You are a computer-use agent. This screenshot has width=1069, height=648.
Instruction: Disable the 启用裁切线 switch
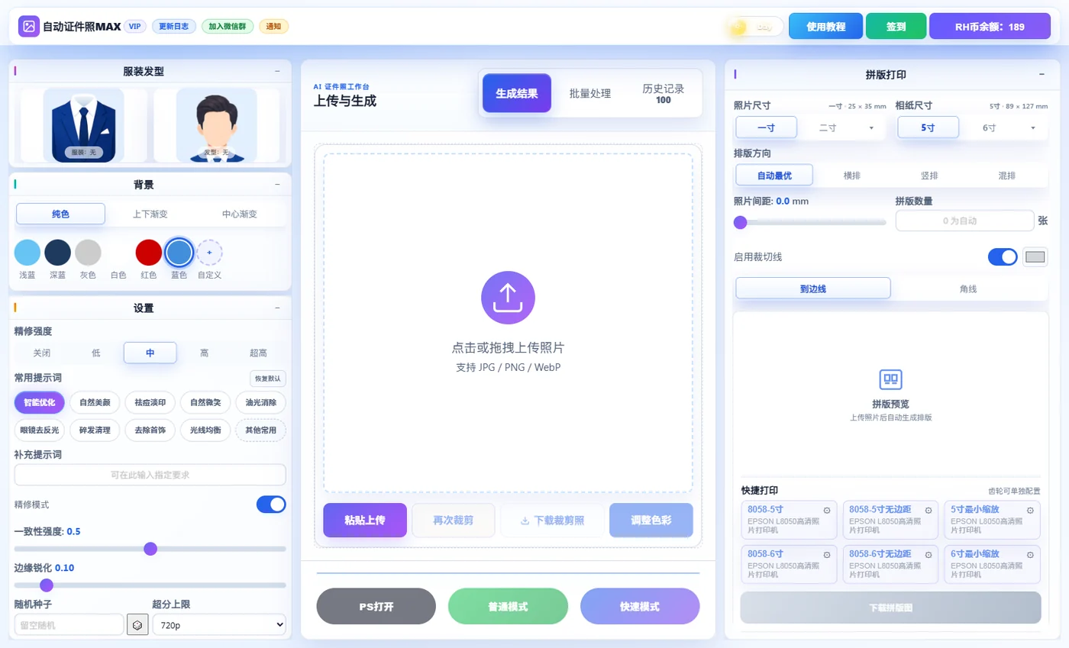click(x=1003, y=257)
